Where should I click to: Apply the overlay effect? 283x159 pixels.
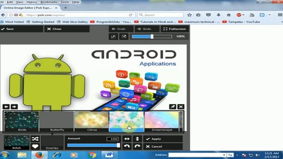point(163,139)
